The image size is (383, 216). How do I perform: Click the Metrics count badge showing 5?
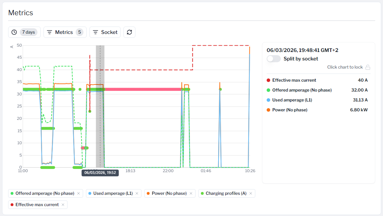[x=80, y=32]
